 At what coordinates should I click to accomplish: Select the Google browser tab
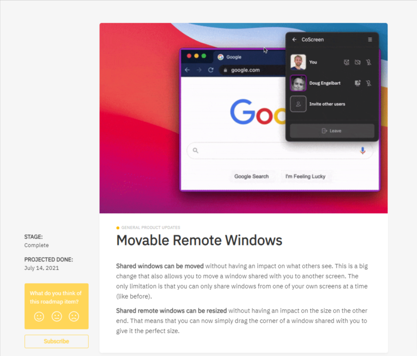(x=249, y=57)
